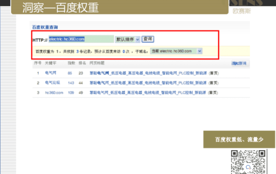
Task: Click the 排名 column header
Action: pyautogui.click(x=82, y=63)
